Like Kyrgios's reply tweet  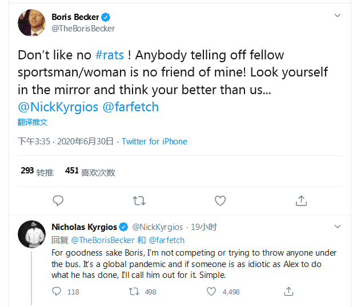(211, 292)
